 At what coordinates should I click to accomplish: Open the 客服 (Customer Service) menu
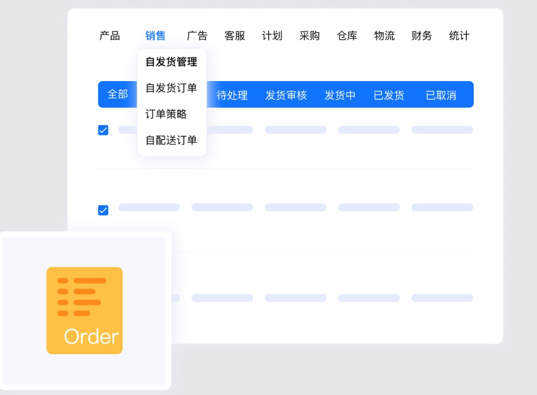[x=235, y=35]
